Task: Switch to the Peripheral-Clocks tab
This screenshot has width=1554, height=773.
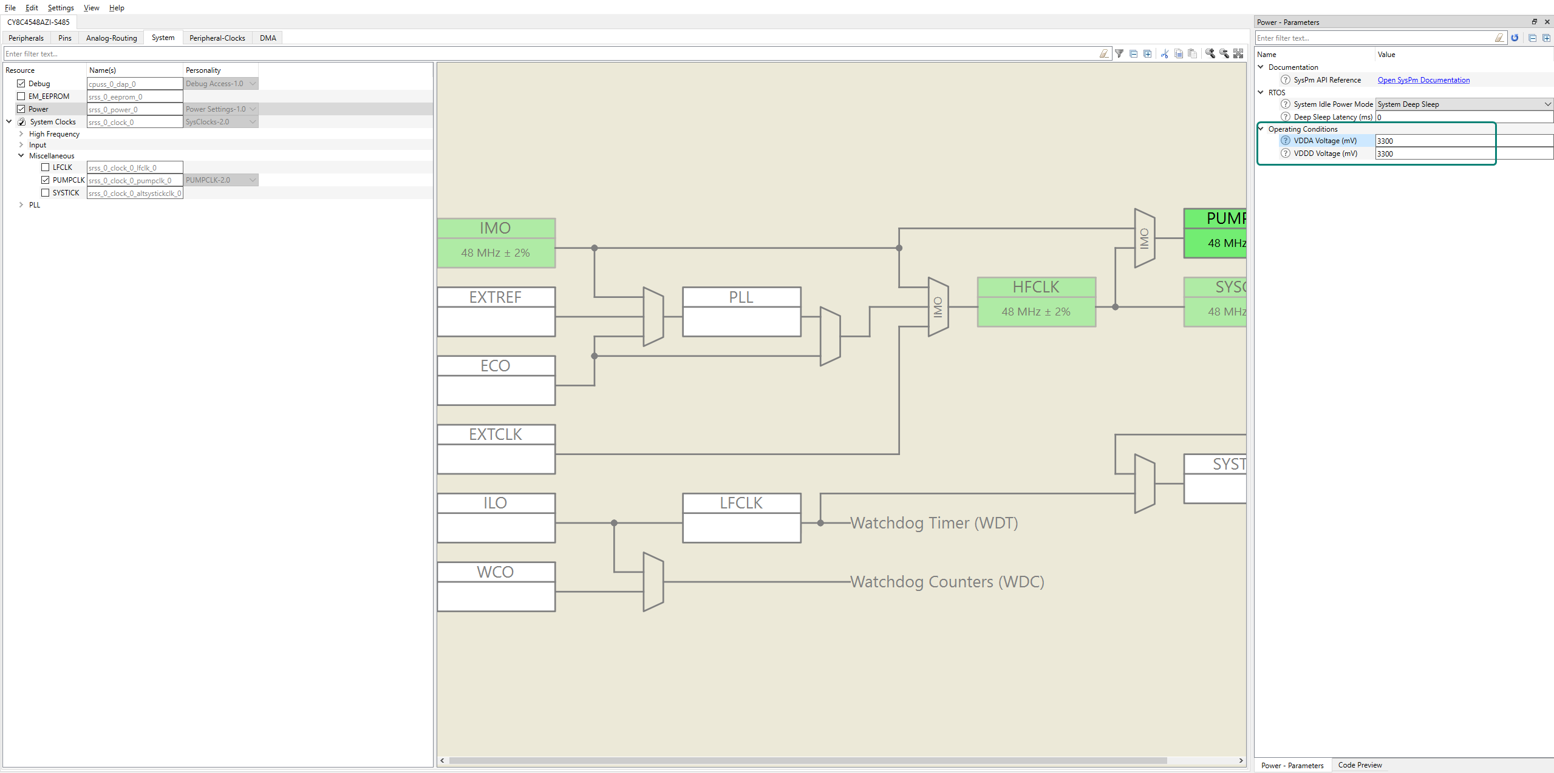Action: click(217, 38)
